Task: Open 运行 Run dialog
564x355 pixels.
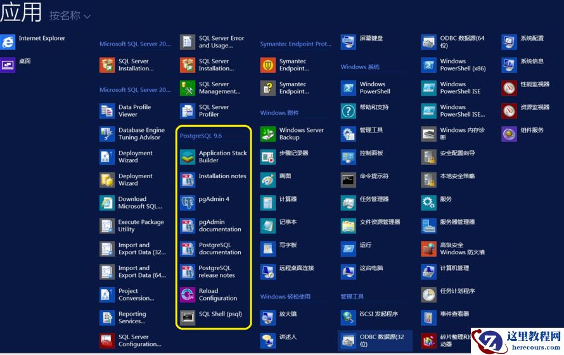Action: click(x=356, y=249)
